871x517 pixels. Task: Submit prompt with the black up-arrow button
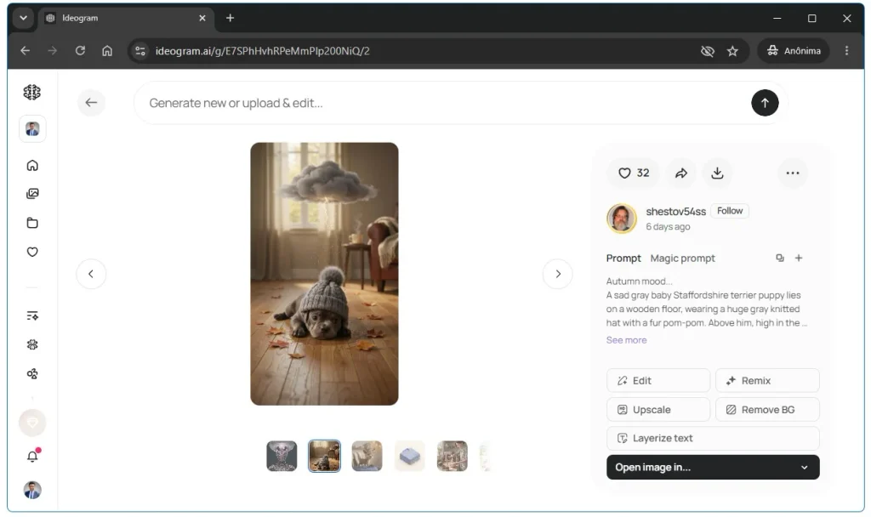pos(765,103)
